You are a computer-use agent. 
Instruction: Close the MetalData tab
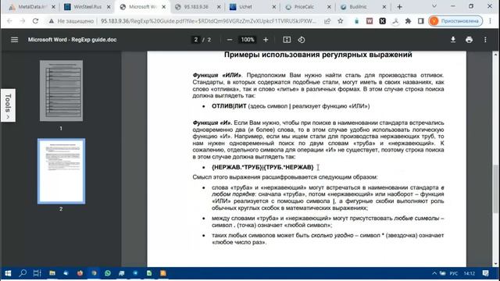click(x=53, y=7)
